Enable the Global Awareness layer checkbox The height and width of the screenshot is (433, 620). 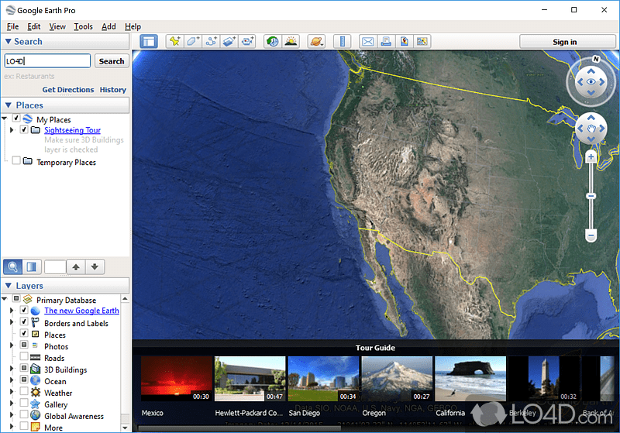point(24,414)
